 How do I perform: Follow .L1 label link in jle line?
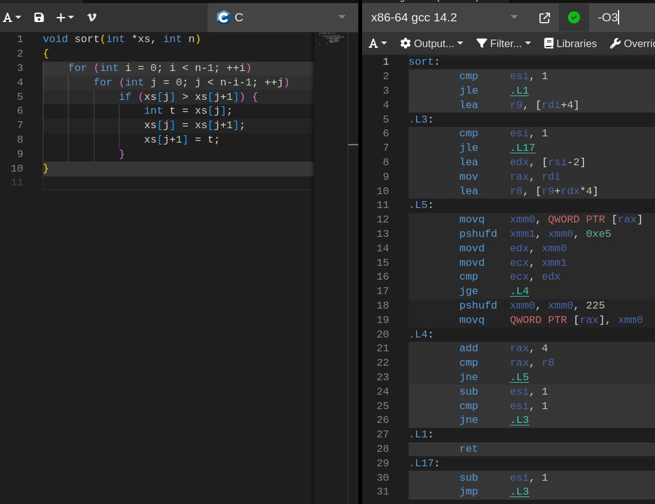[x=519, y=90]
